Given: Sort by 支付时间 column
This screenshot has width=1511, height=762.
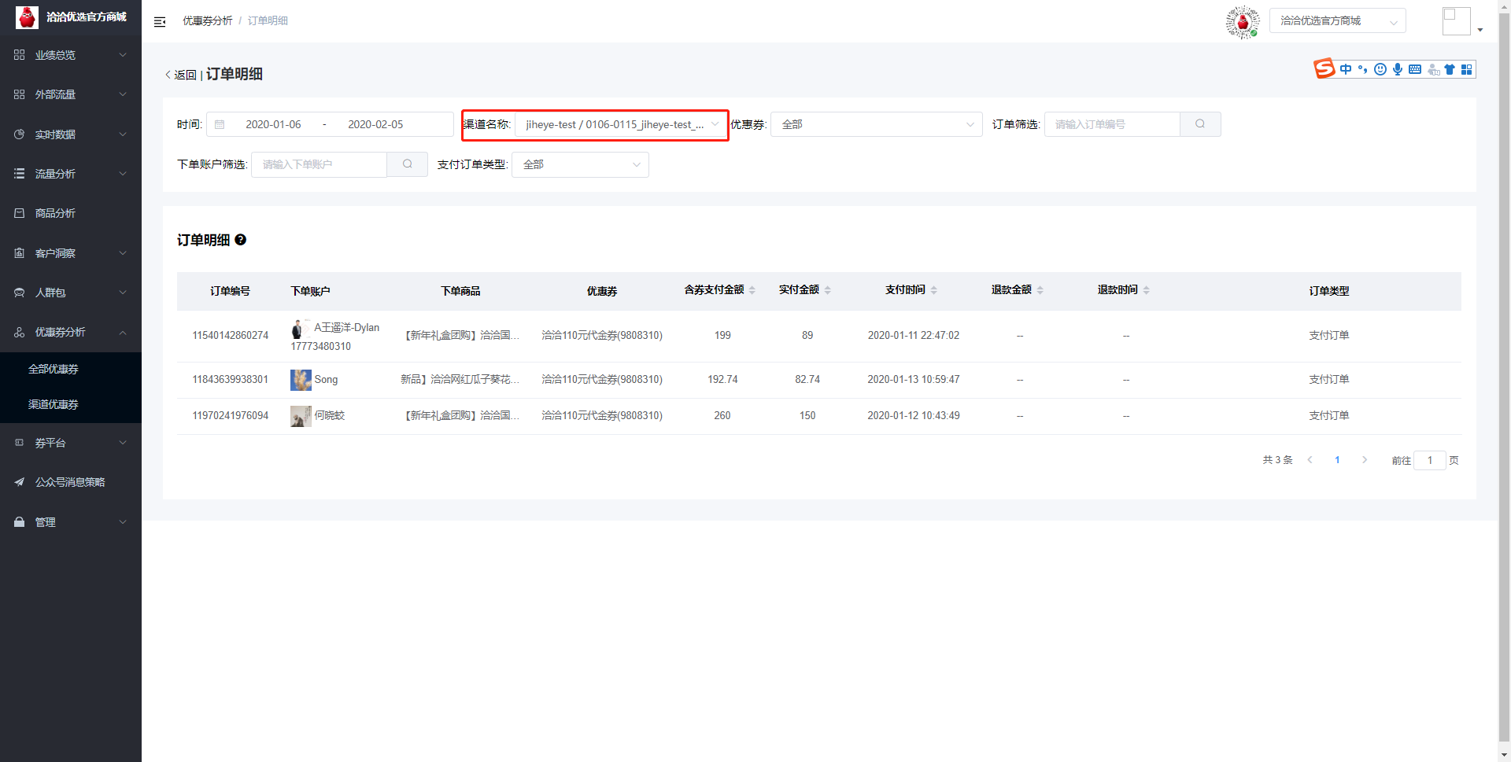Looking at the screenshot, I should point(933,290).
